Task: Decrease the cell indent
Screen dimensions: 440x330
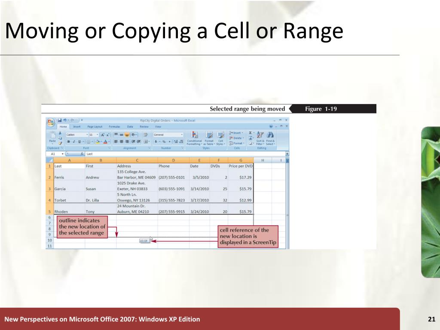Action: (x=133, y=142)
